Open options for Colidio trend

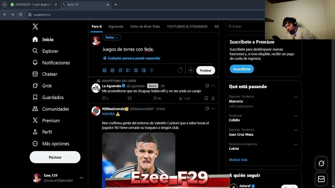tap(296, 116)
